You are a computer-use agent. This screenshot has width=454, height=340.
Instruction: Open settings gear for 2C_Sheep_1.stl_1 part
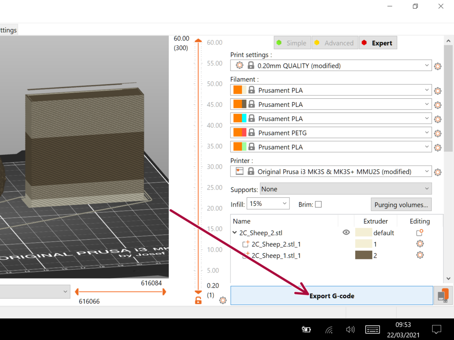420,255
